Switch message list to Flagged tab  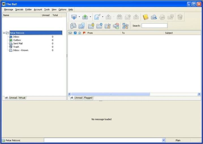pos(88,98)
